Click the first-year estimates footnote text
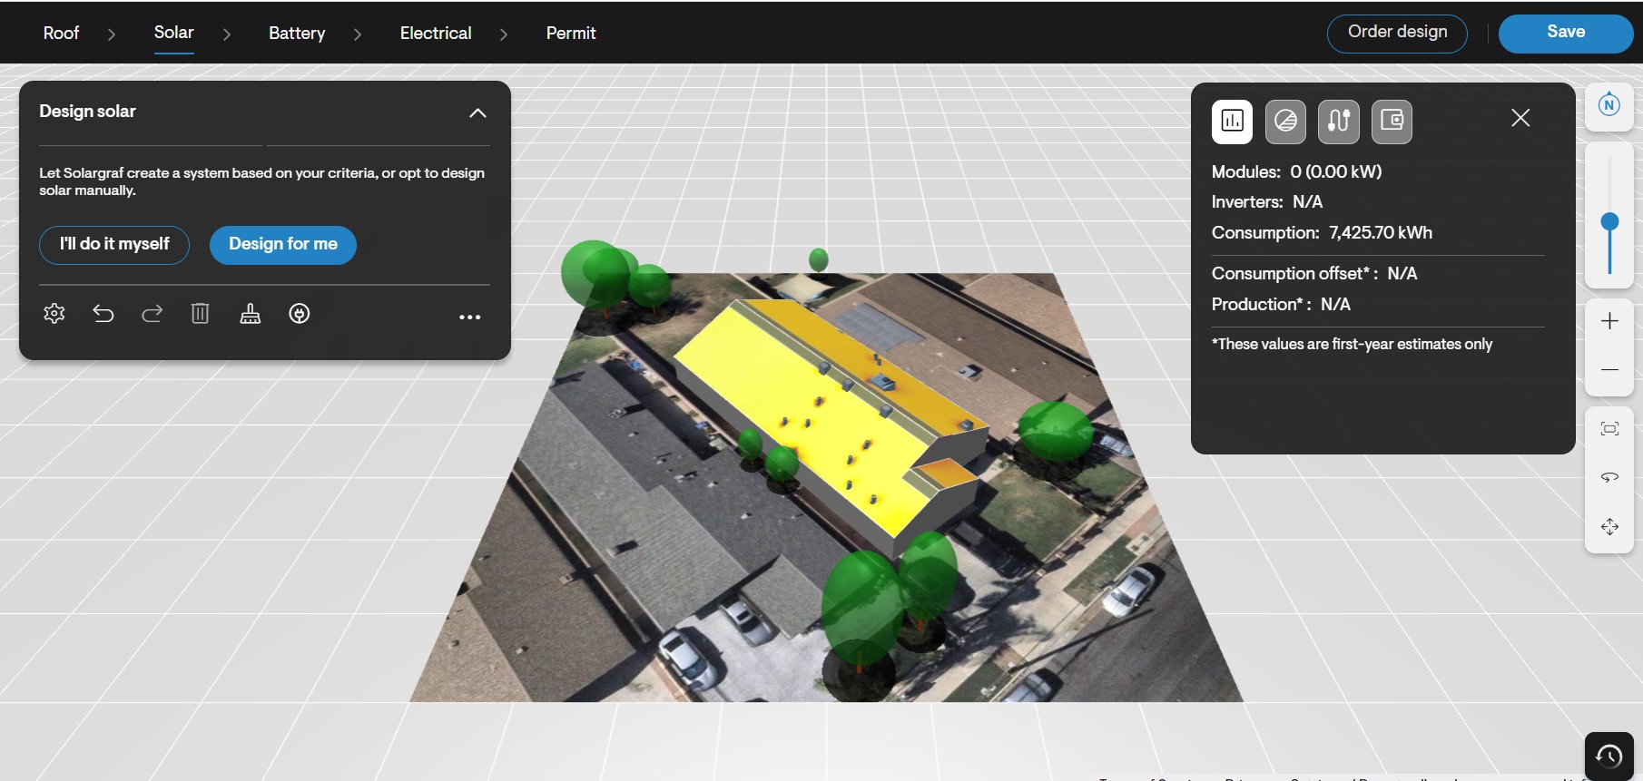 pos(1352,345)
